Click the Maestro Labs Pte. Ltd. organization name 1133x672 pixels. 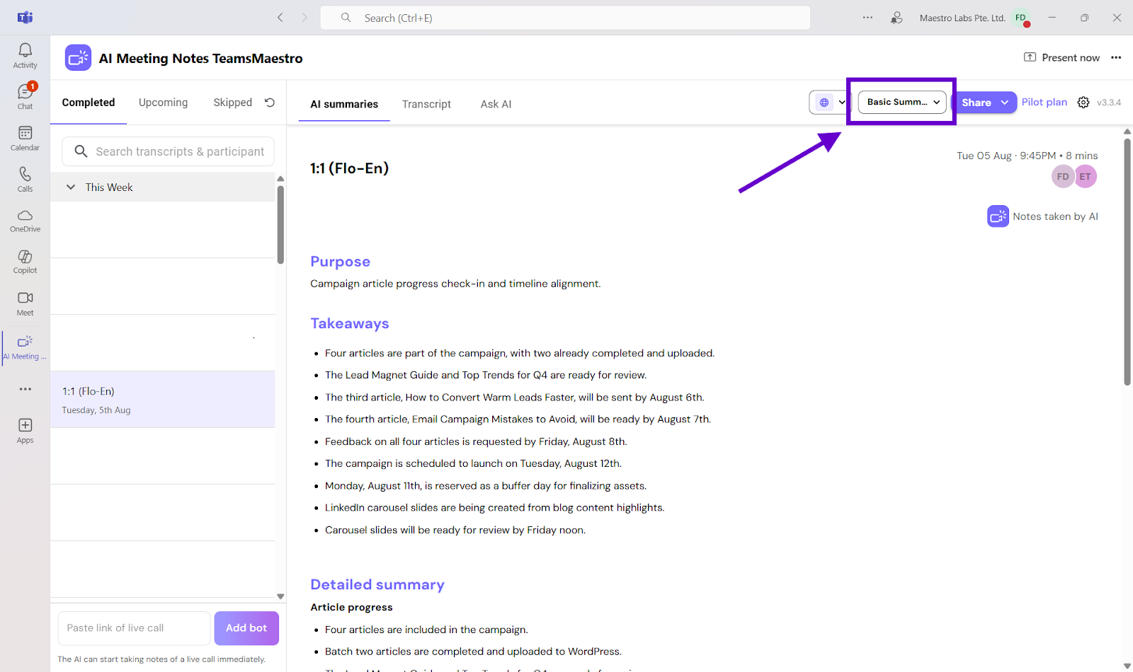pos(962,18)
